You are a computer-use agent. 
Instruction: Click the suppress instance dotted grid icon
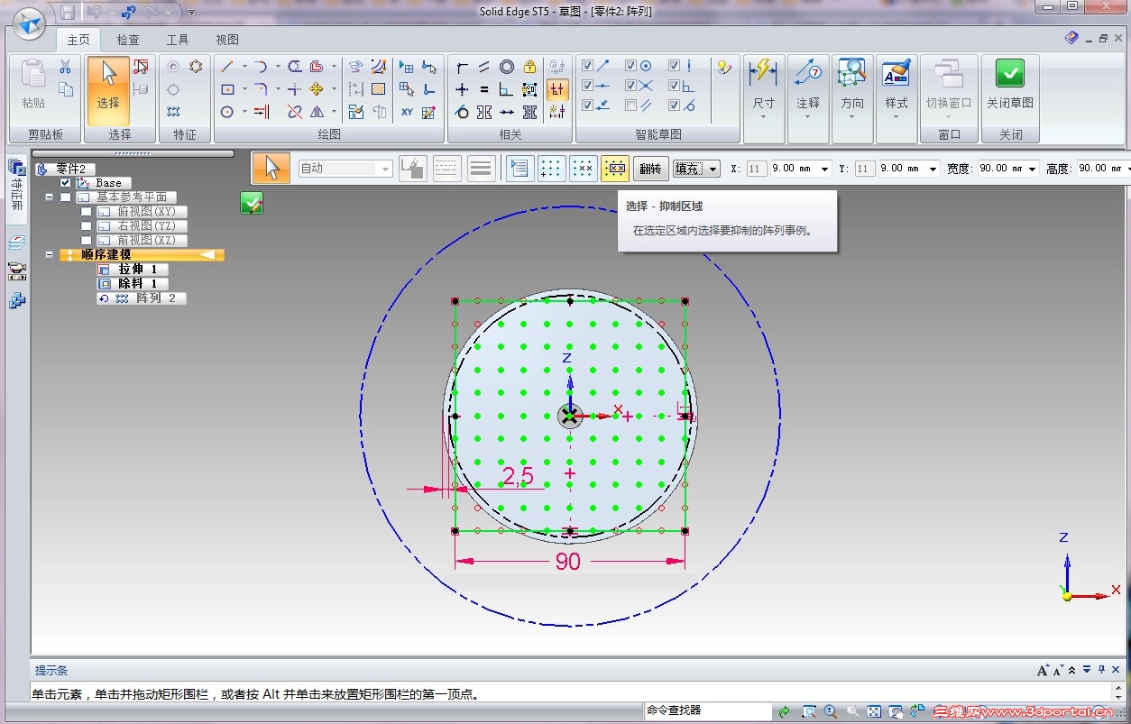point(584,169)
